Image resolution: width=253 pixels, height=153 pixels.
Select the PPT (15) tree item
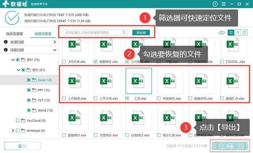(29, 90)
